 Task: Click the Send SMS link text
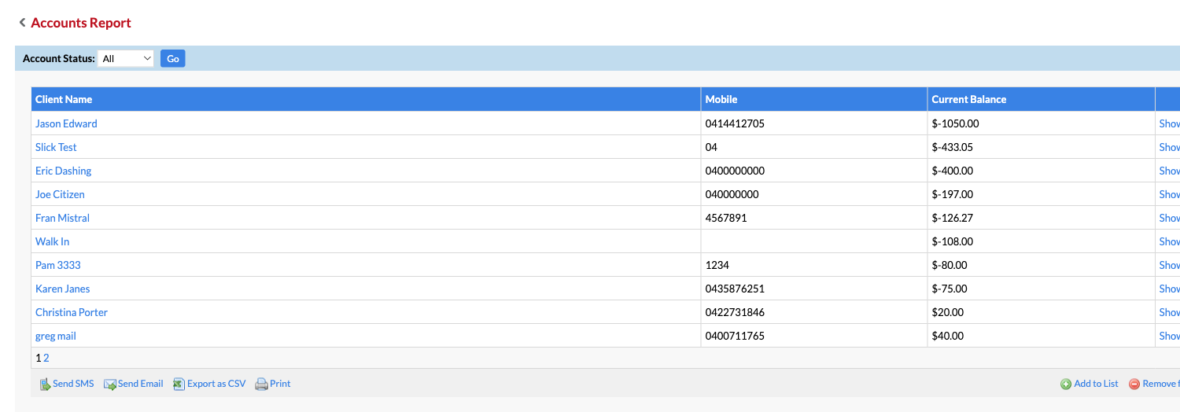point(73,384)
